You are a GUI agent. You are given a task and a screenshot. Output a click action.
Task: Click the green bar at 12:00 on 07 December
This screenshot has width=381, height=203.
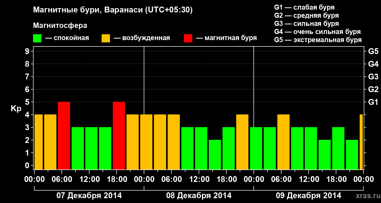click(91, 148)
